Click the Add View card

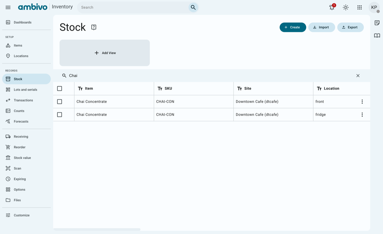pos(105,53)
